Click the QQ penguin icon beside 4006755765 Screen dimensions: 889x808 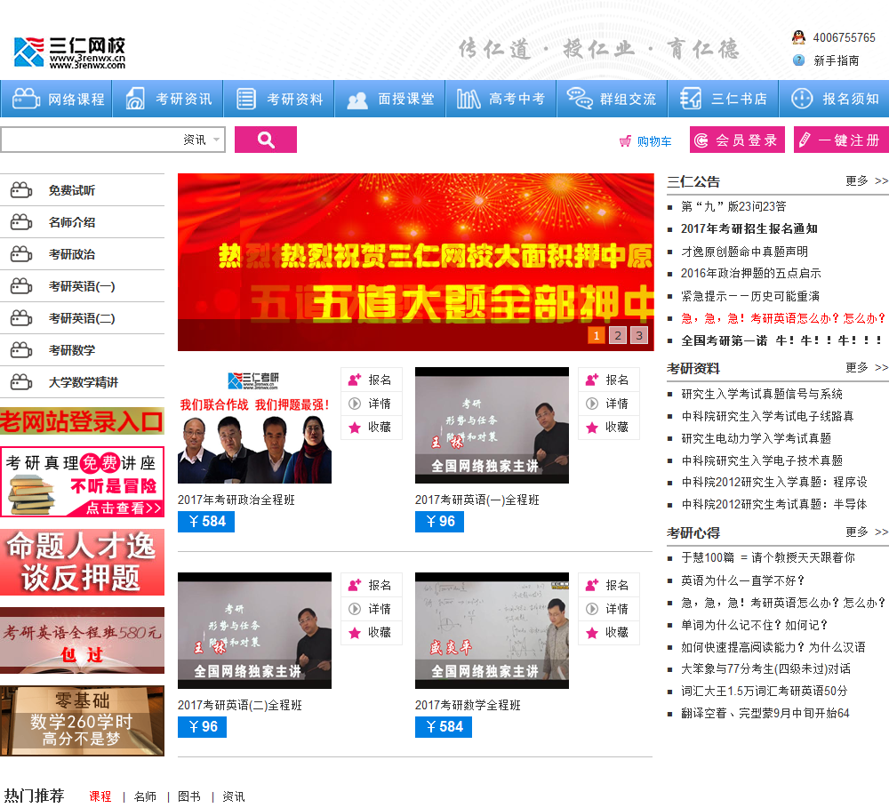798,37
